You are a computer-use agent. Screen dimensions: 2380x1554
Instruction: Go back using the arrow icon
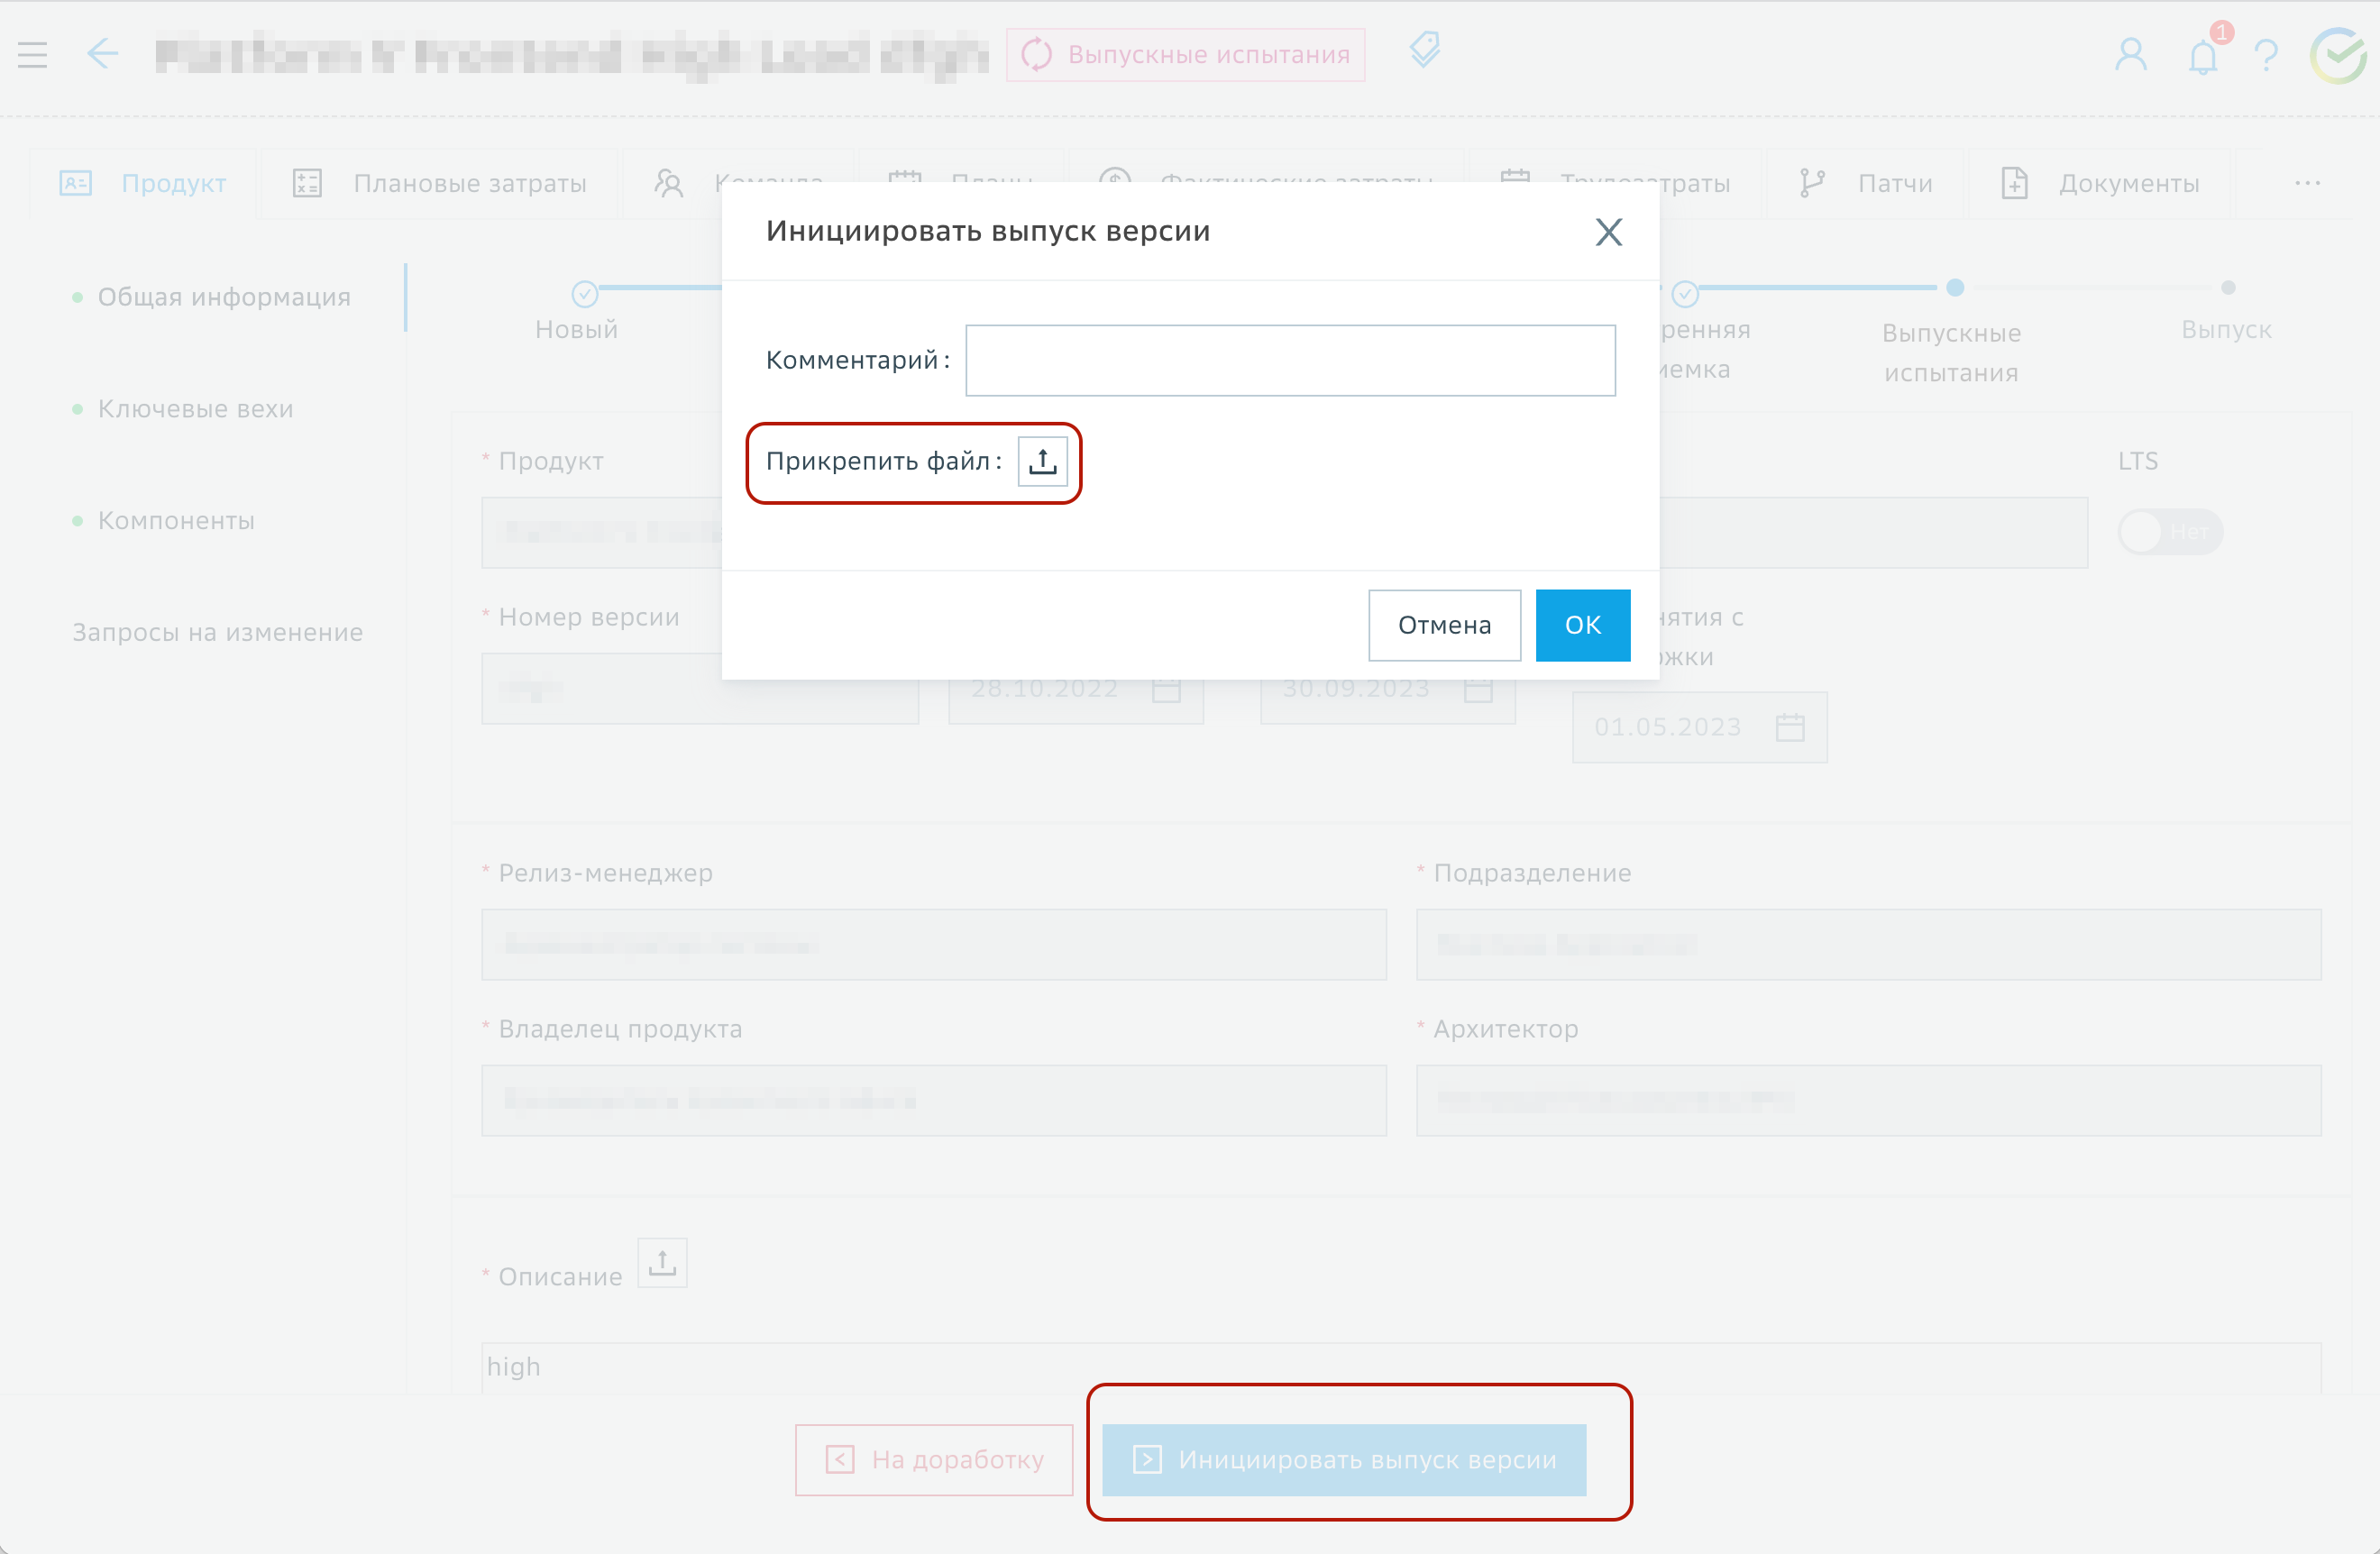pos(102,53)
